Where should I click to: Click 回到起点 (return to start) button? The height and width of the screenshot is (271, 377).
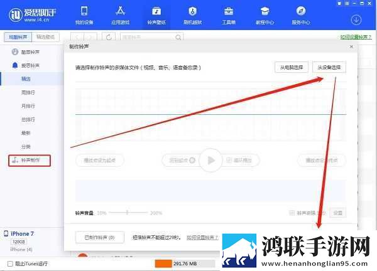tap(182, 160)
